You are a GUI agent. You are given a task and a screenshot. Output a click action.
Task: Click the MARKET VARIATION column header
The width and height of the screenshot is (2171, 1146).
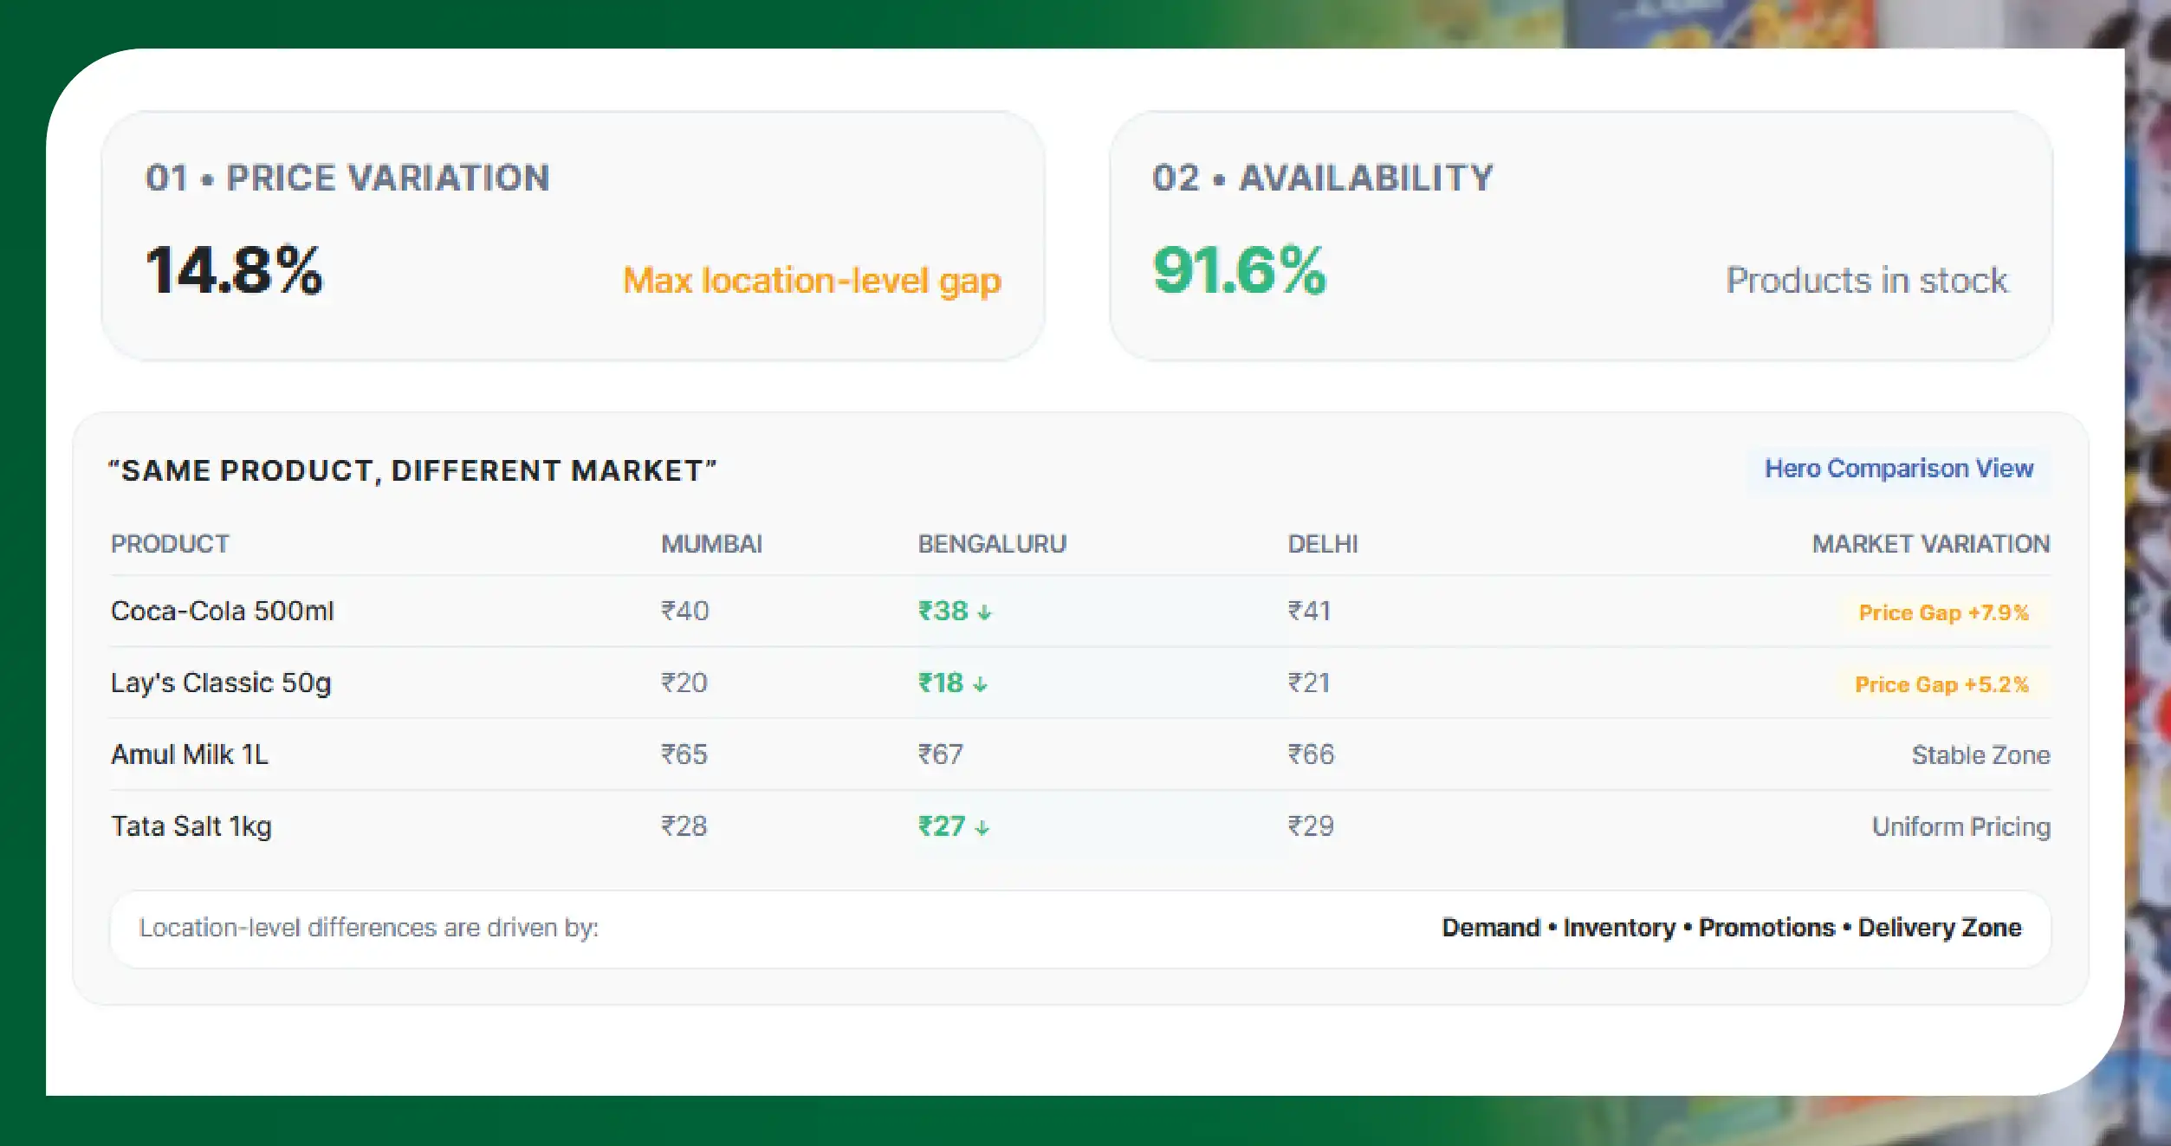coord(1931,544)
